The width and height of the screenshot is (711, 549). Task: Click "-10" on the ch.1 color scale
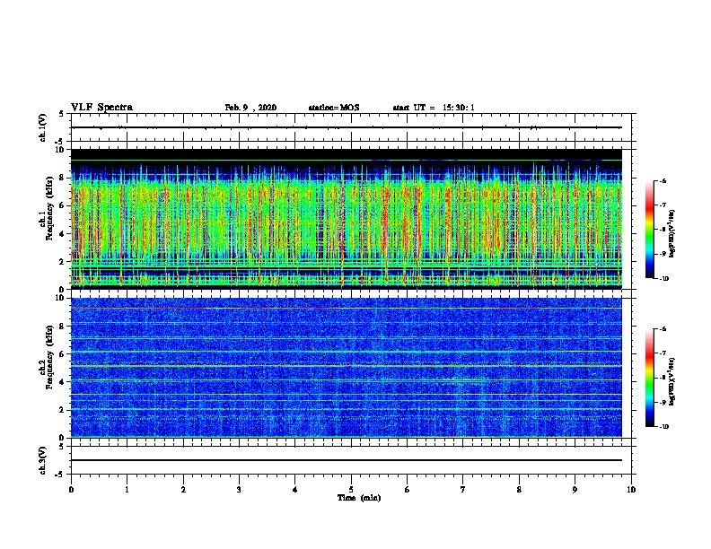[x=664, y=279]
